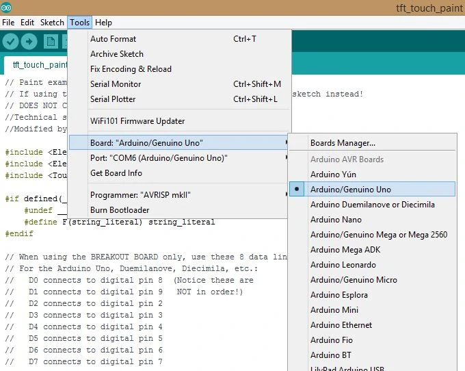Click the Arduino logo in title bar
The width and height of the screenshot is (465, 371).
point(6,7)
